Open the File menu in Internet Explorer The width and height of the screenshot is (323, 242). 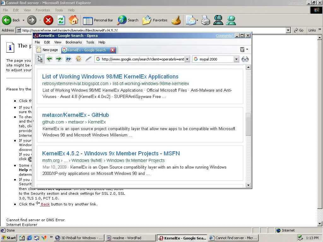6,10
